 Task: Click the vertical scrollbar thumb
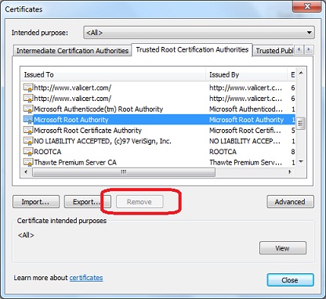coord(301,123)
